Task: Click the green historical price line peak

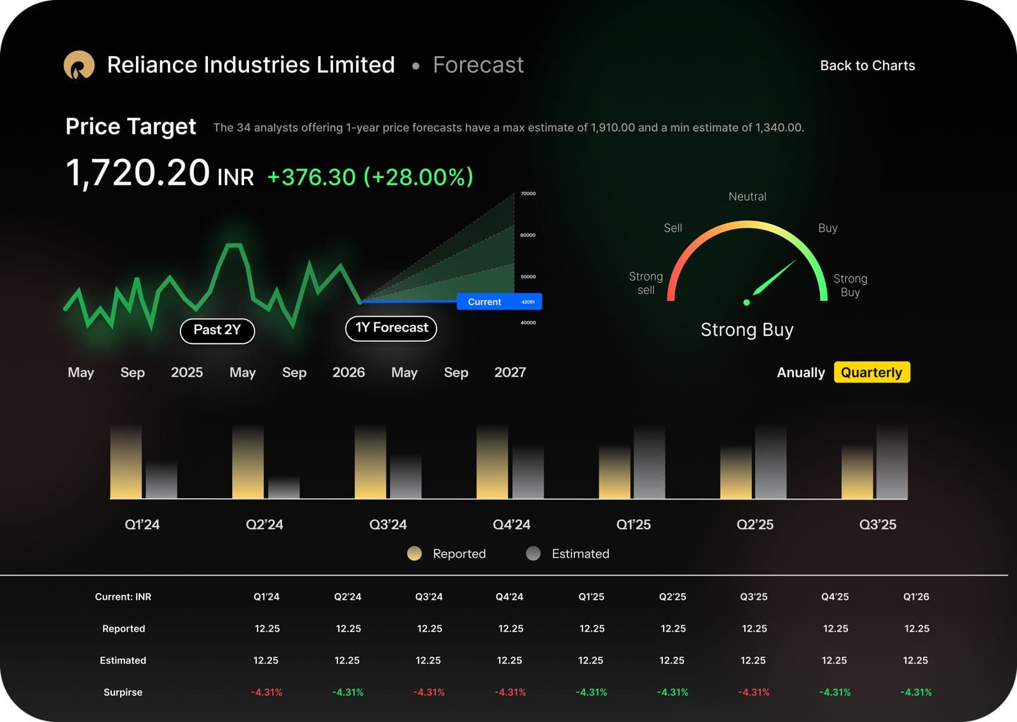Action: 234,245
